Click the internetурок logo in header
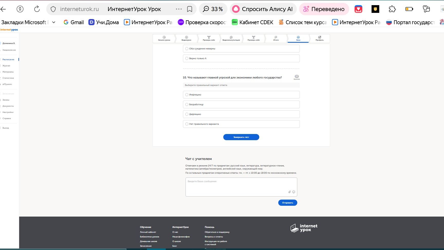The width and height of the screenshot is (444, 250). click(9, 30)
